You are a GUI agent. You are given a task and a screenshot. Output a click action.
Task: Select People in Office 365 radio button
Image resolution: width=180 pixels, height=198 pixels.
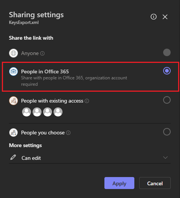click(167, 71)
